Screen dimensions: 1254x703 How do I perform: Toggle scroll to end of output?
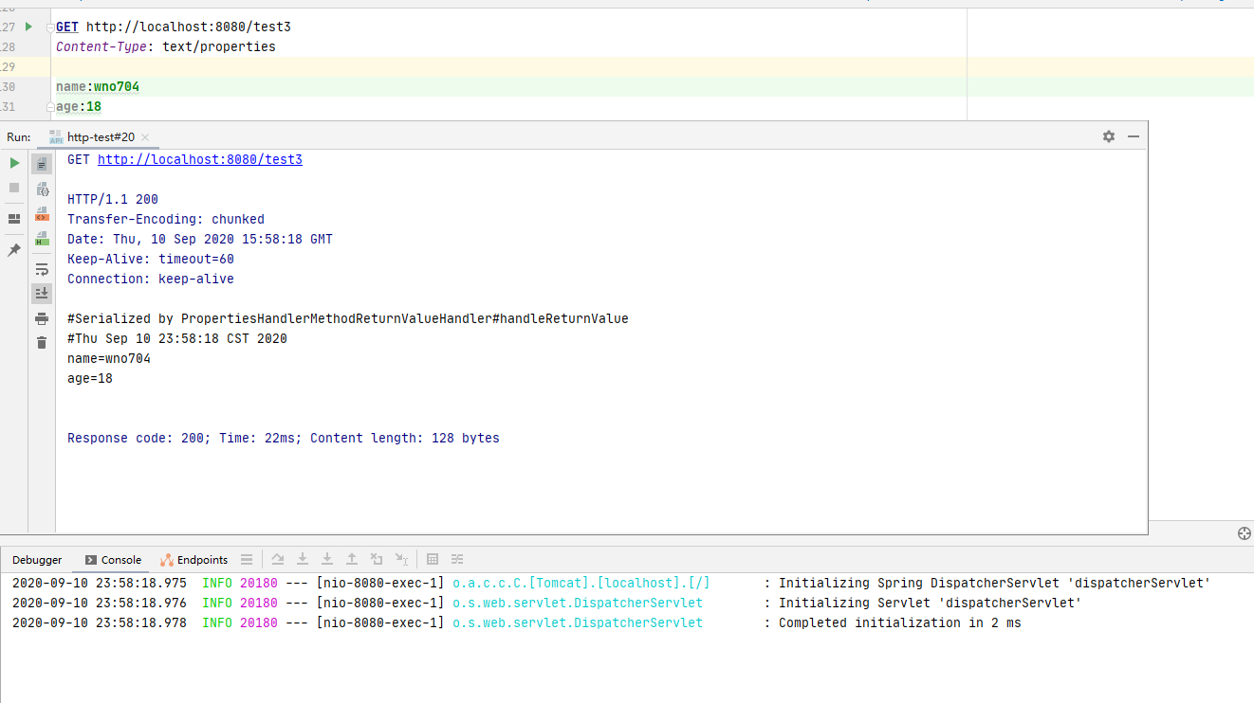pos(42,294)
